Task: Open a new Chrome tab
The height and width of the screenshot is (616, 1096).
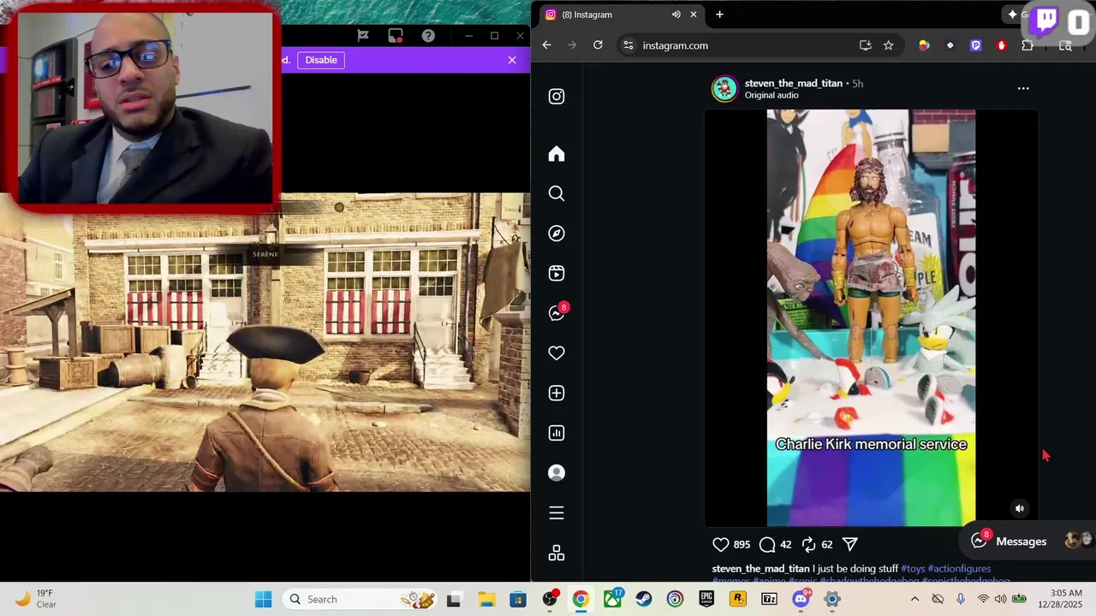Action: (719, 15)
